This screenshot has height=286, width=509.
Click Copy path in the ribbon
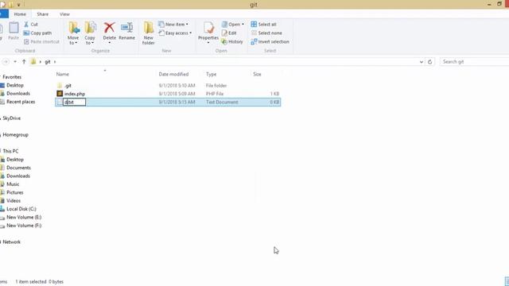37,33
